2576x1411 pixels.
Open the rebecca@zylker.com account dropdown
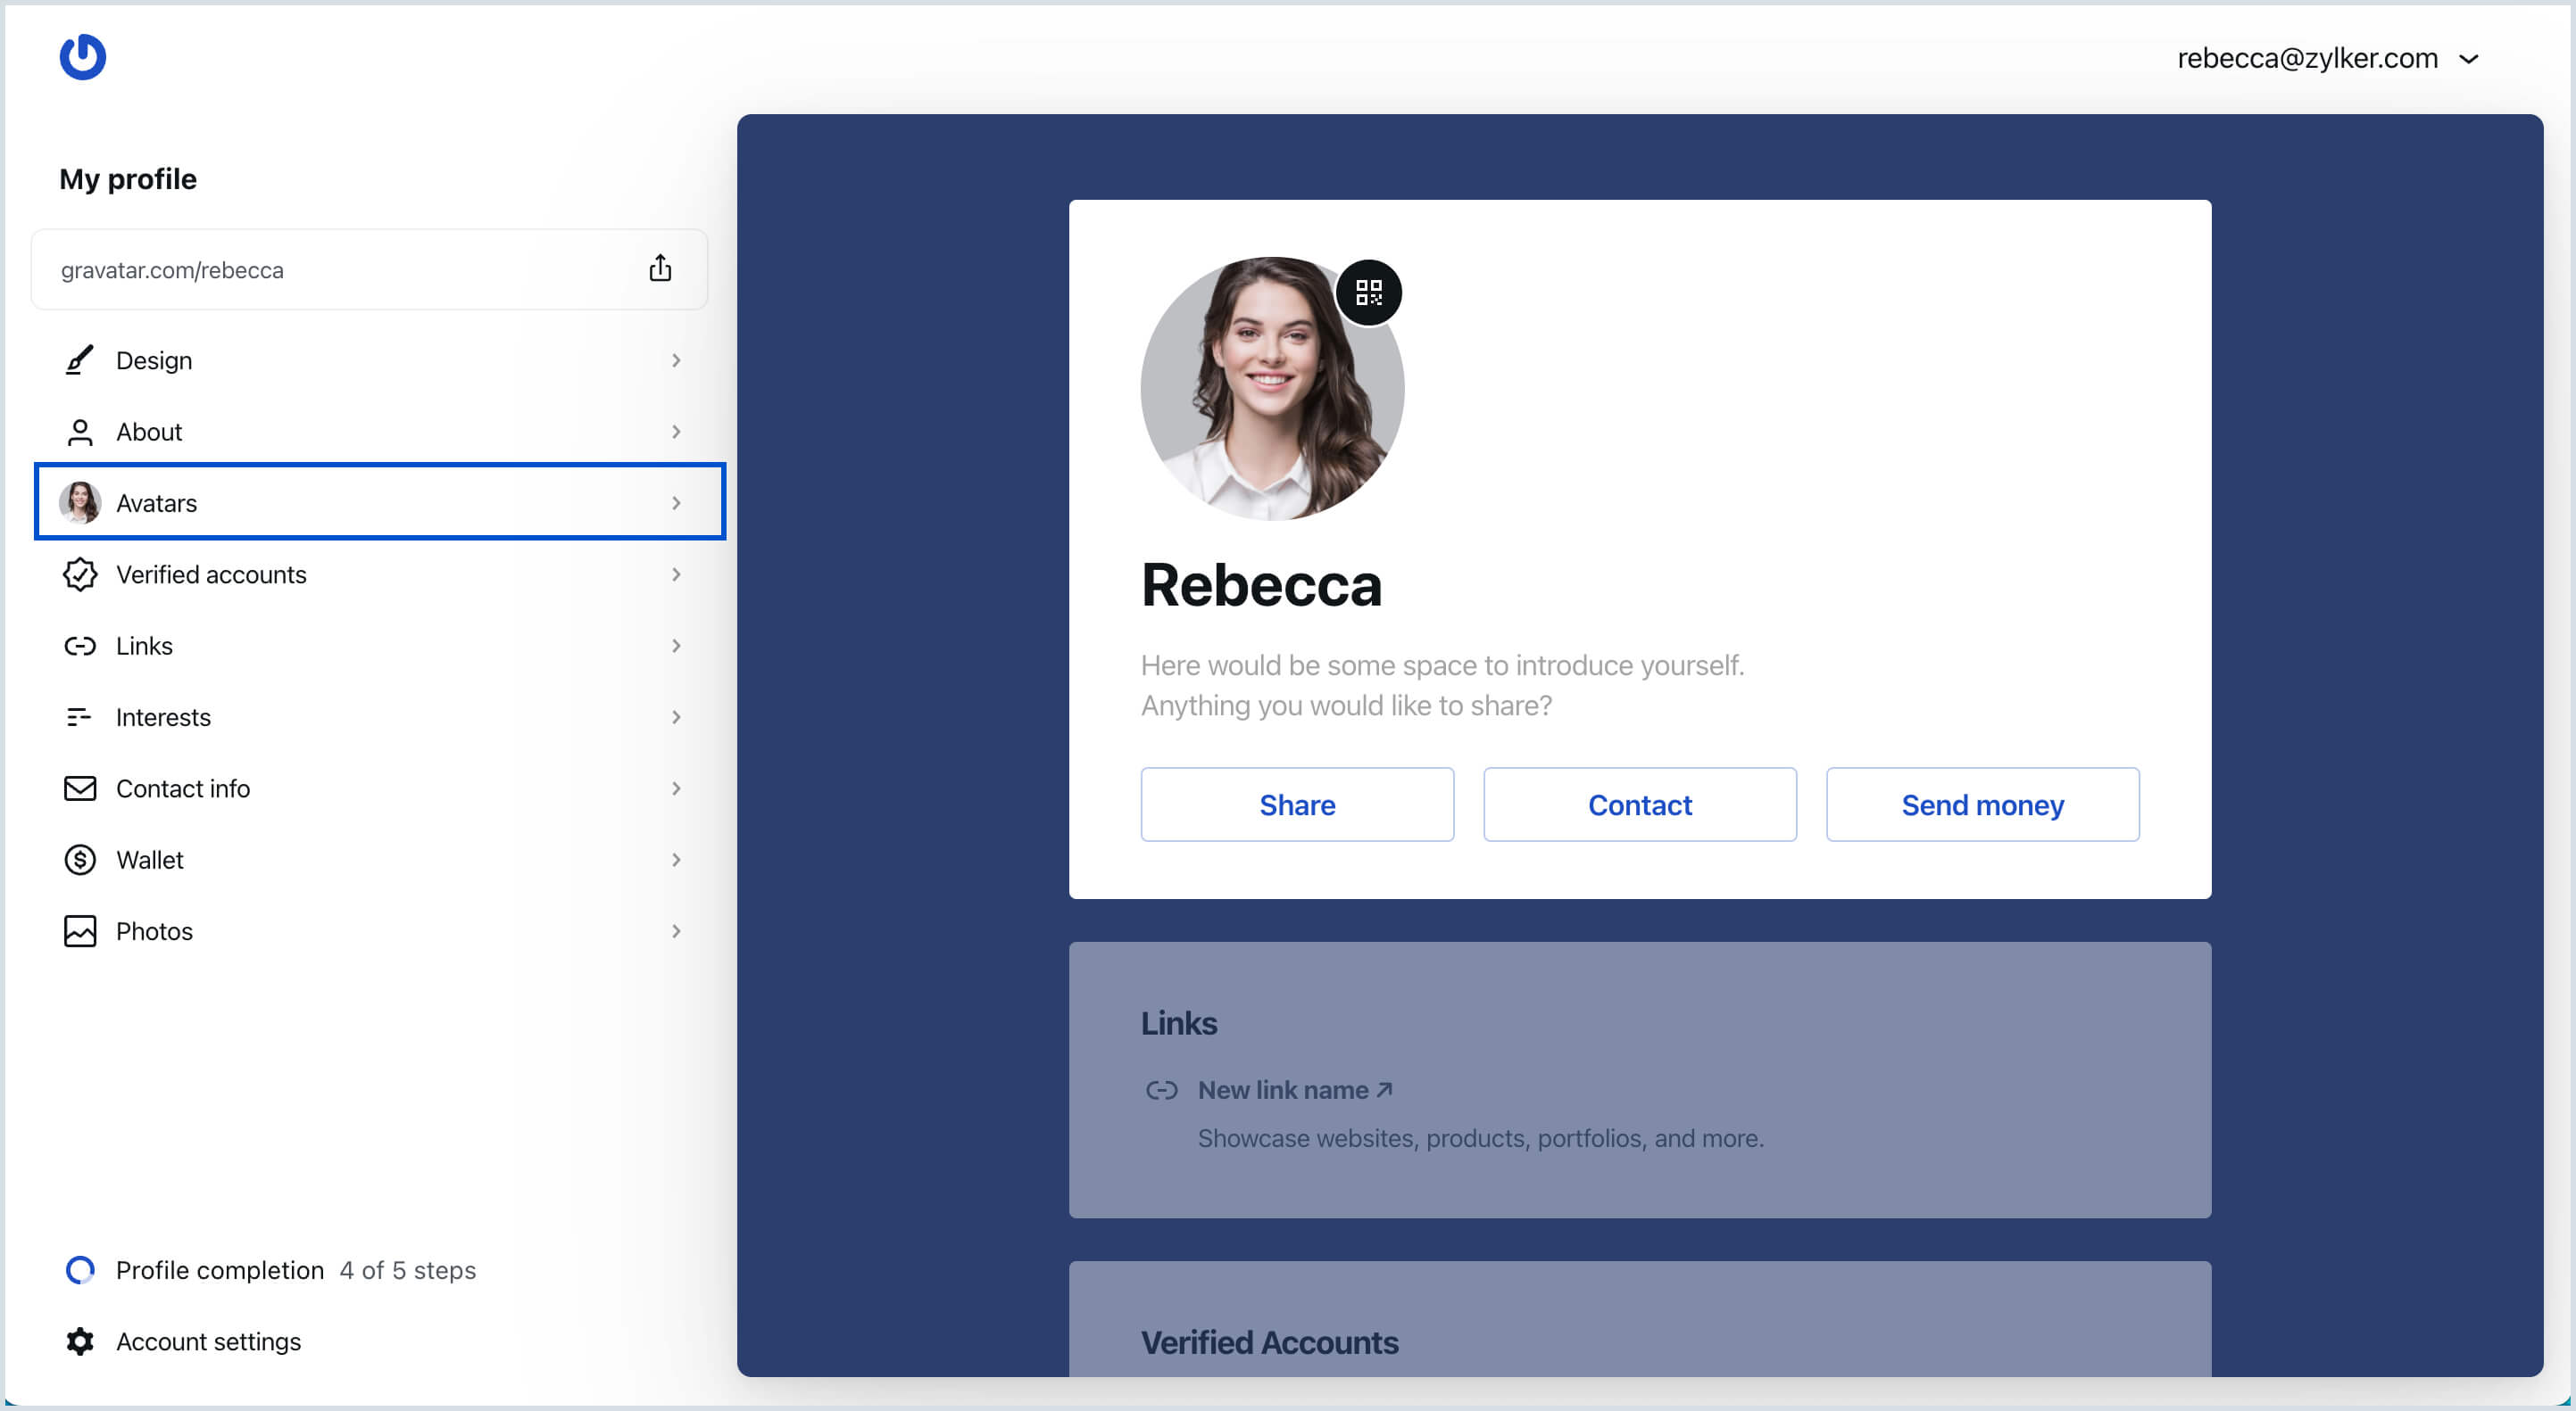point(2327,59)
